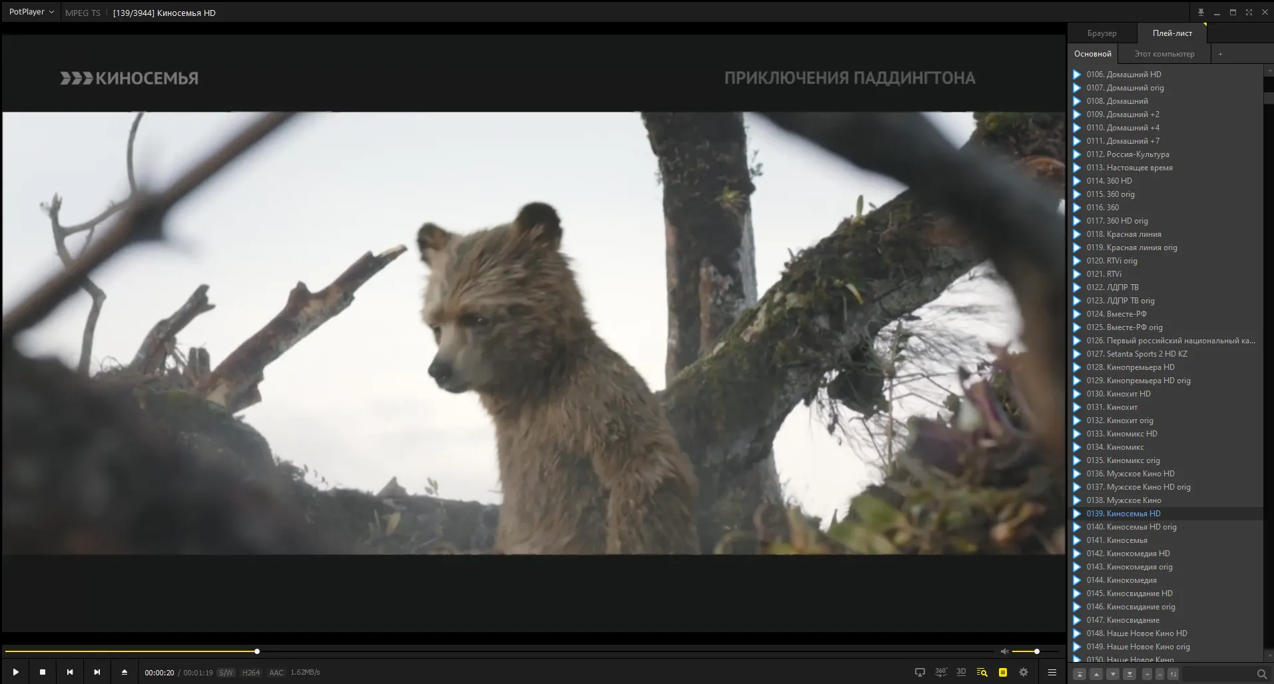This screenshot has width=1274, height=684.
Task: Select 0133. Киномикс HD channel
Action: pyautogui.click(x=1165, y=434)
